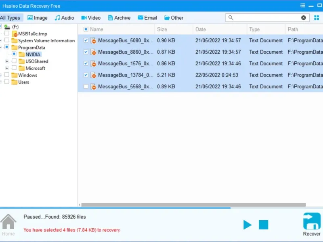The height and width of the screenshot is (242, 323).
Task: Toggle select-all checkbox in Name header
Action: click(x=86, y=29)
